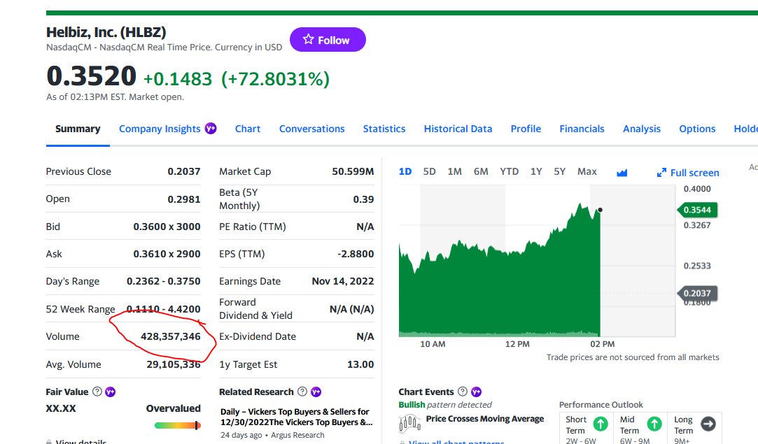Image resolution: width=758 pixels, height=444 pixels.
Task: Click the Market Cap value 50.599M
Action: coord(353,171)
